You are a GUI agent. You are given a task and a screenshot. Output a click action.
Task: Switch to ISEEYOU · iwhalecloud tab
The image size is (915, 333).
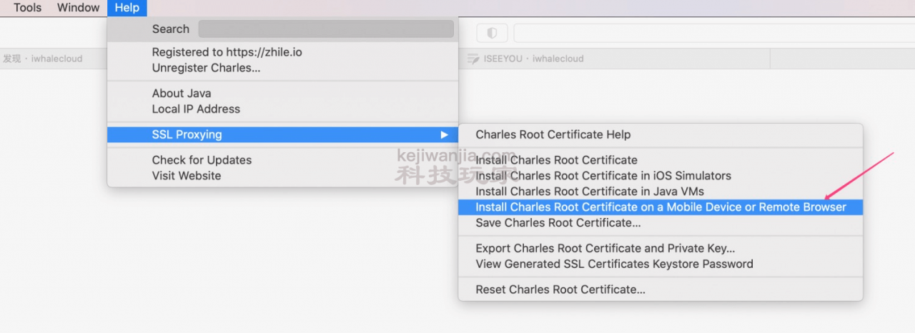click(x=615, y=59)
